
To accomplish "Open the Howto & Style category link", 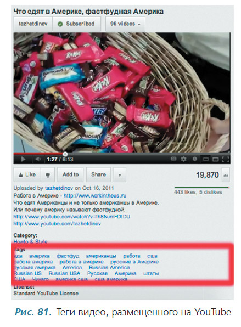I will pos(30,242).
